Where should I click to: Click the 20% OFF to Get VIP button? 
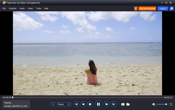click(147, 8)
